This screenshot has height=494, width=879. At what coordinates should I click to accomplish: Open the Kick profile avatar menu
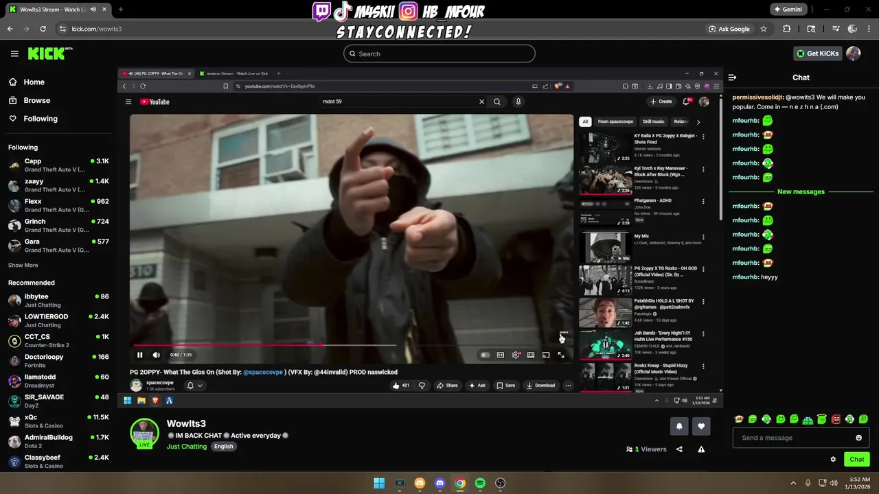click(x=854, y=54)
